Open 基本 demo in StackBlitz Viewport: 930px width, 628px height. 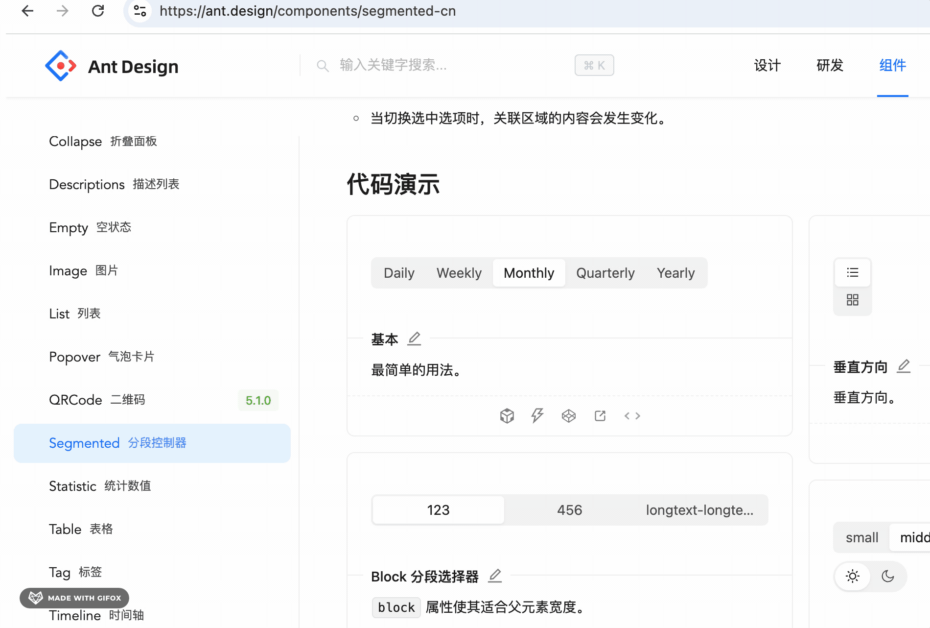[537, 416]
